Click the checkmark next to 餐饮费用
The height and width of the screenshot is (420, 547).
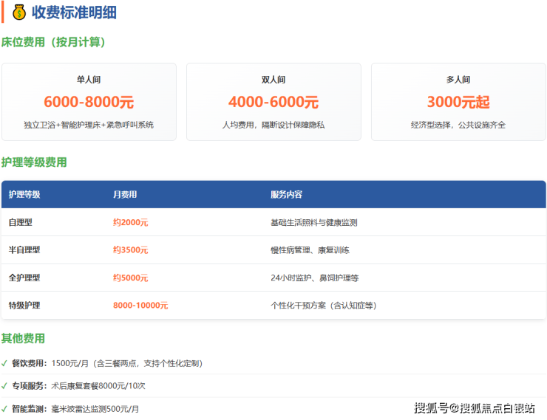(4, 363)
